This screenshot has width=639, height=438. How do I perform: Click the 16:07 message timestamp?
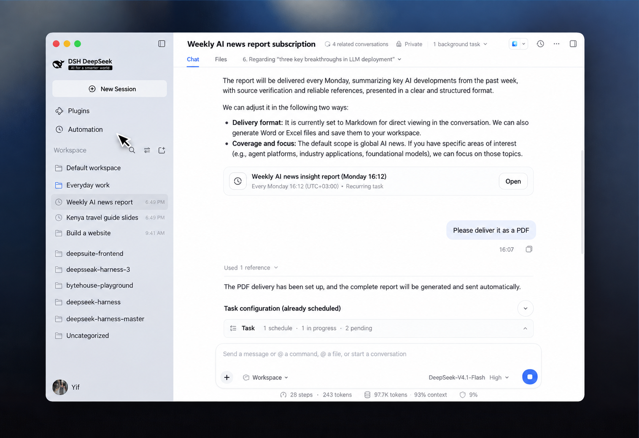coord(506,249)
